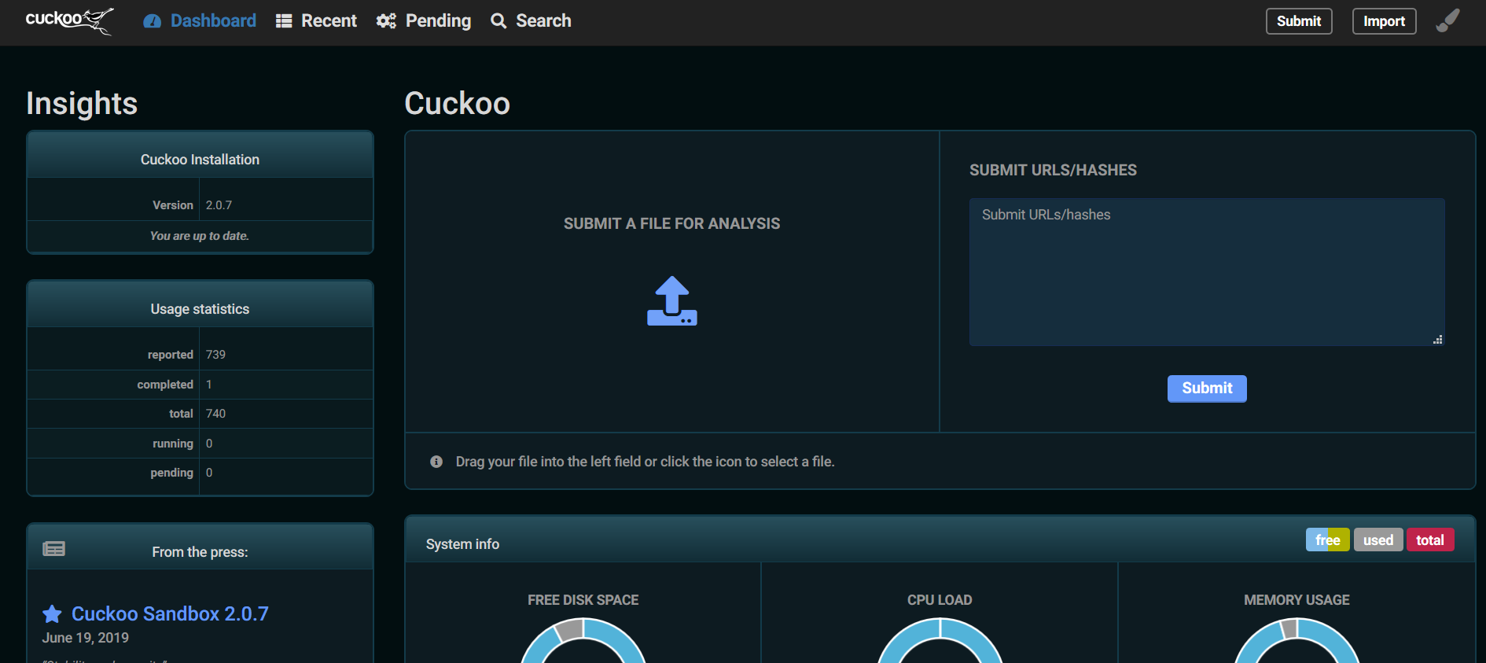Click the Pending gears icon

386,21
